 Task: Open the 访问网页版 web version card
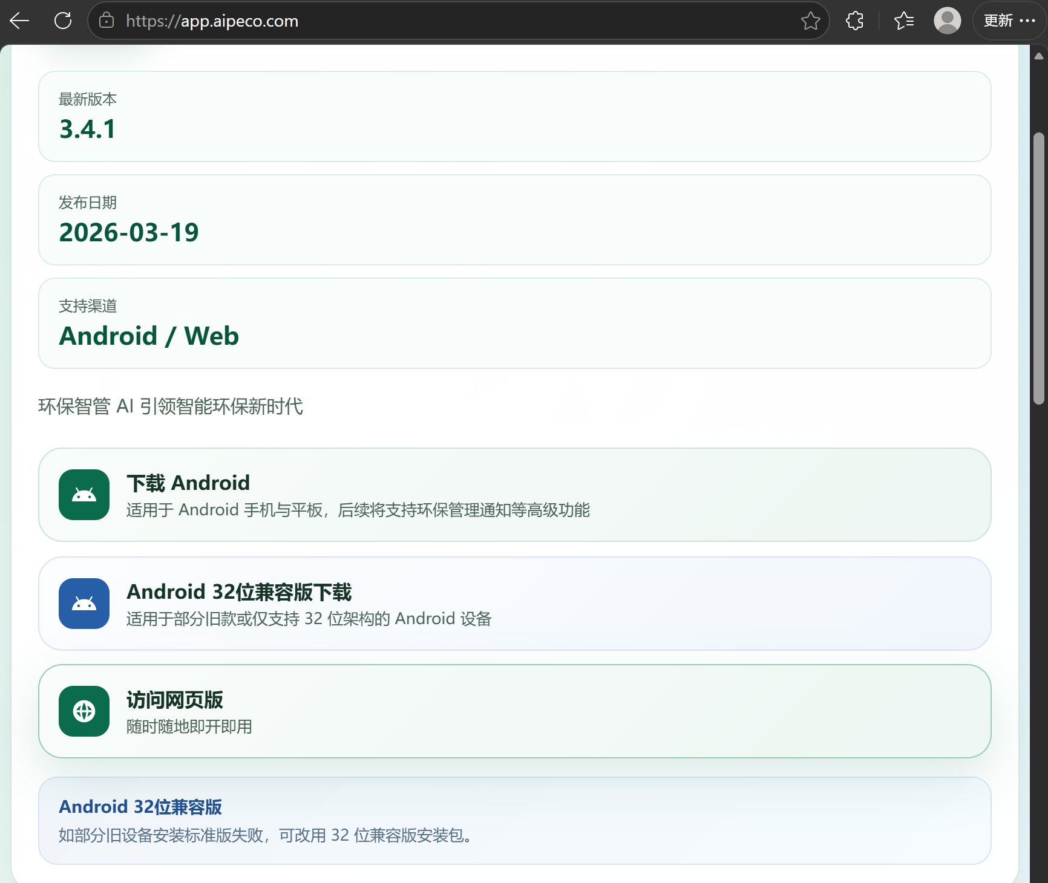click(514, 711)
